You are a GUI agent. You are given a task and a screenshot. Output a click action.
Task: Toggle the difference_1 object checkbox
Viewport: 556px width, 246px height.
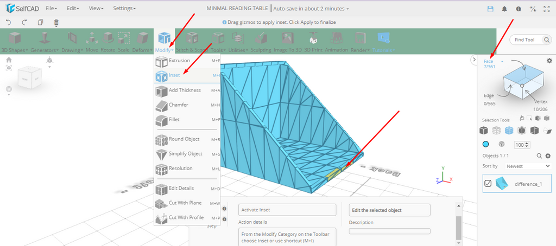[x=488, y=184]
